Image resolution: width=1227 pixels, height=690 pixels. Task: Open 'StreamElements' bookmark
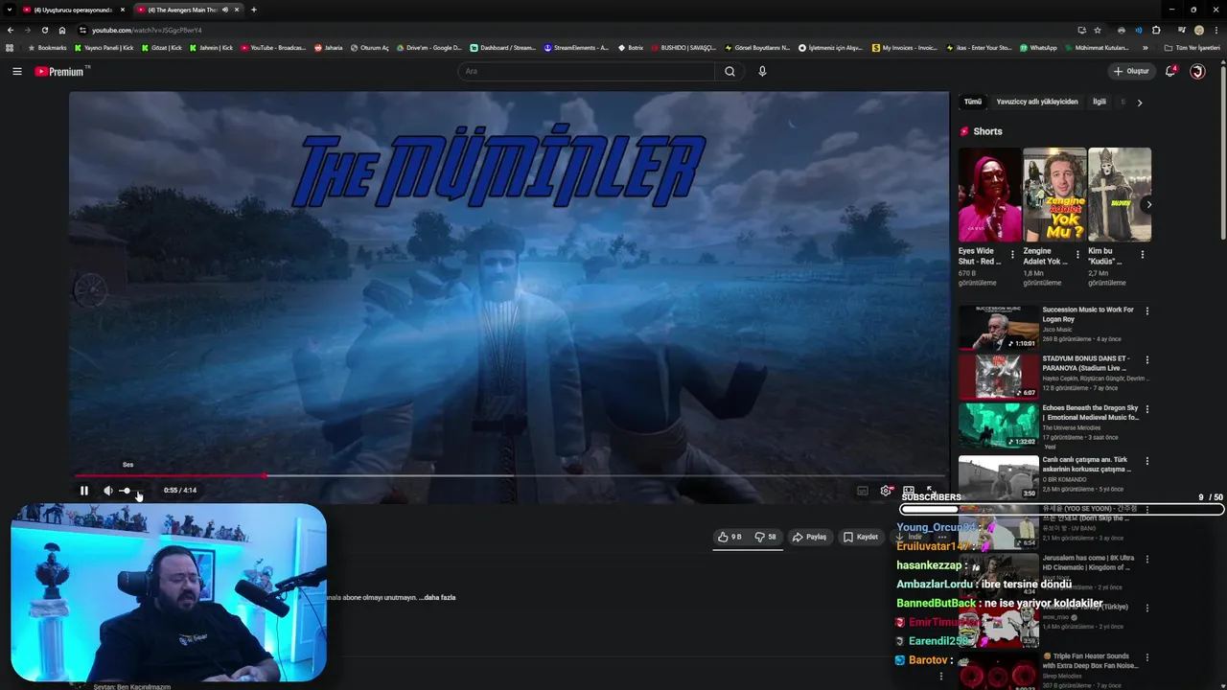[576, 47]
